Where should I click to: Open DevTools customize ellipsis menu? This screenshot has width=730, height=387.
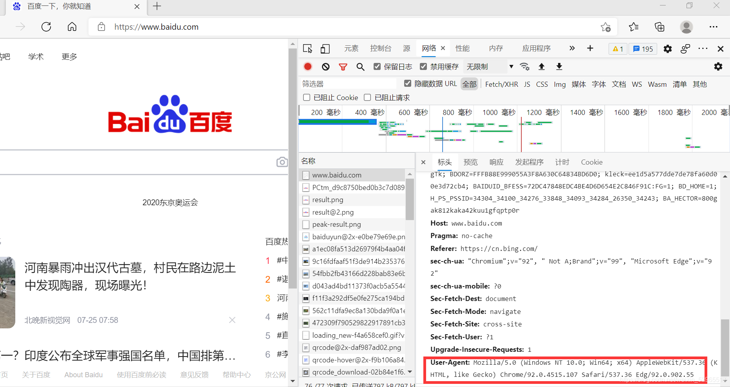pos(703,48)
